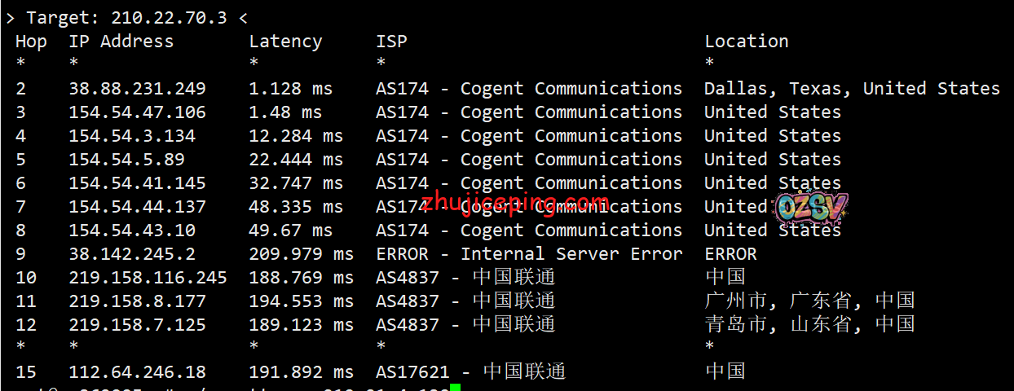Click the IP Address column header
Image resolution: width=1014 pixels, height=391 pixels.
pyautogui.click(x=121, y=42)
